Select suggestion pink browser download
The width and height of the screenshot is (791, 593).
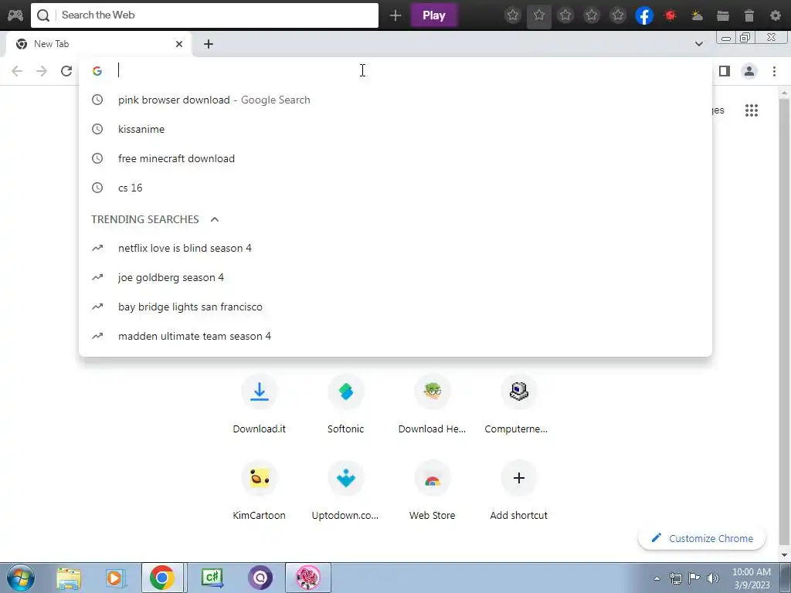(x=395, y=100)
